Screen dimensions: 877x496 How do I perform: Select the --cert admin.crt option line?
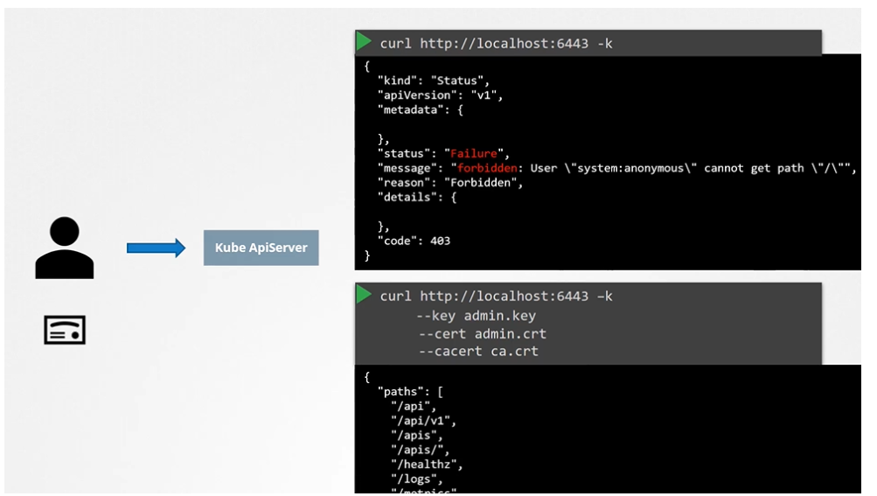click(x=481, y=333)
